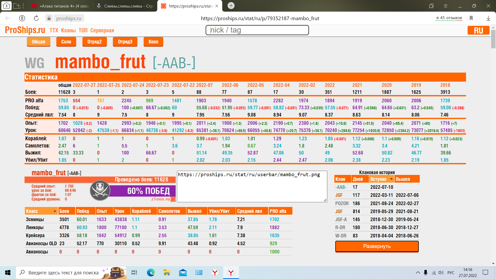
Task: Click the browser reload page icon
Action: 36,18
